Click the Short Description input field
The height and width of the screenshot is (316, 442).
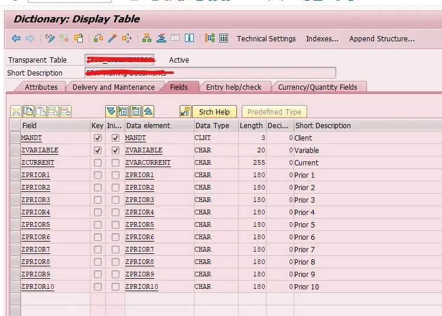click(210, 73)
